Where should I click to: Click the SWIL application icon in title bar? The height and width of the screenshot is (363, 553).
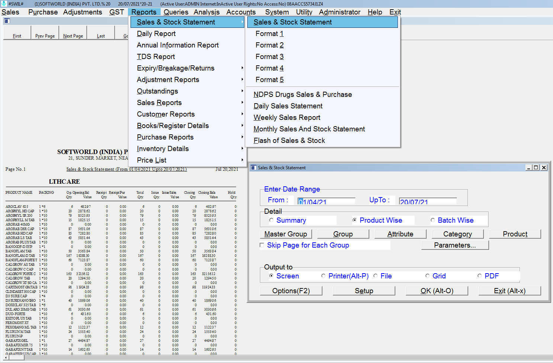(x=4, y=4)
